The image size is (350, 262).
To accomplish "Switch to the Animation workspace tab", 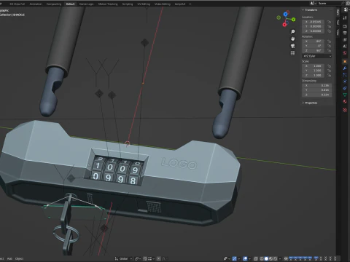I will (36, 4).
